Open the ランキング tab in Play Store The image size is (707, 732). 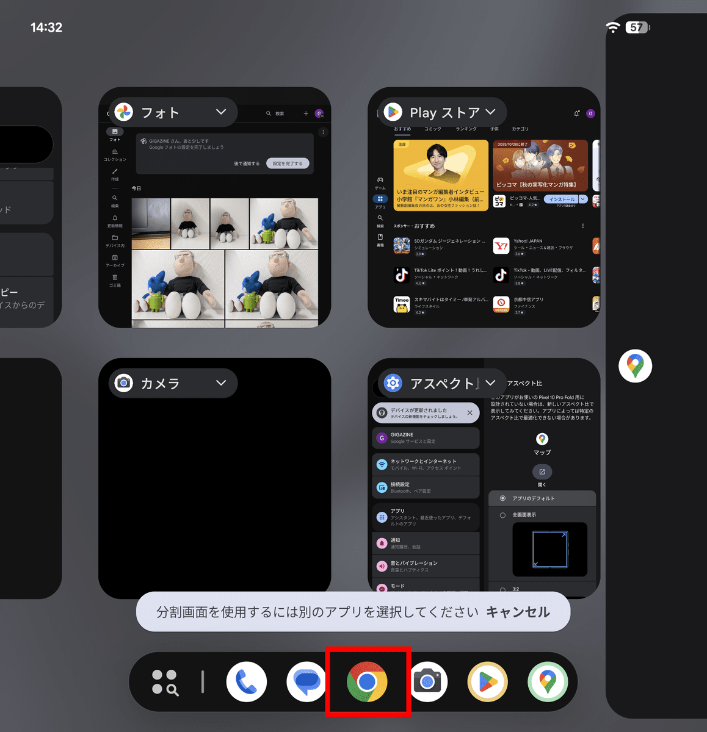(466, 129)
